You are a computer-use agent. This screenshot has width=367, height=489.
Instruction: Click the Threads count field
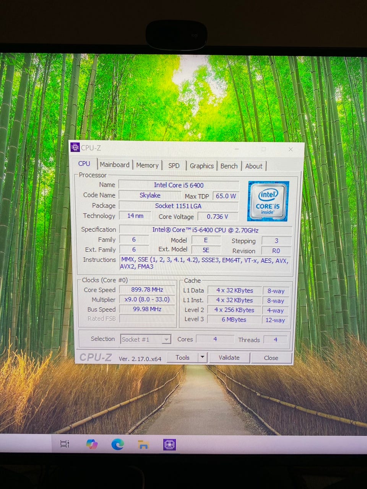pyautogui.click(x=276, y=339)
